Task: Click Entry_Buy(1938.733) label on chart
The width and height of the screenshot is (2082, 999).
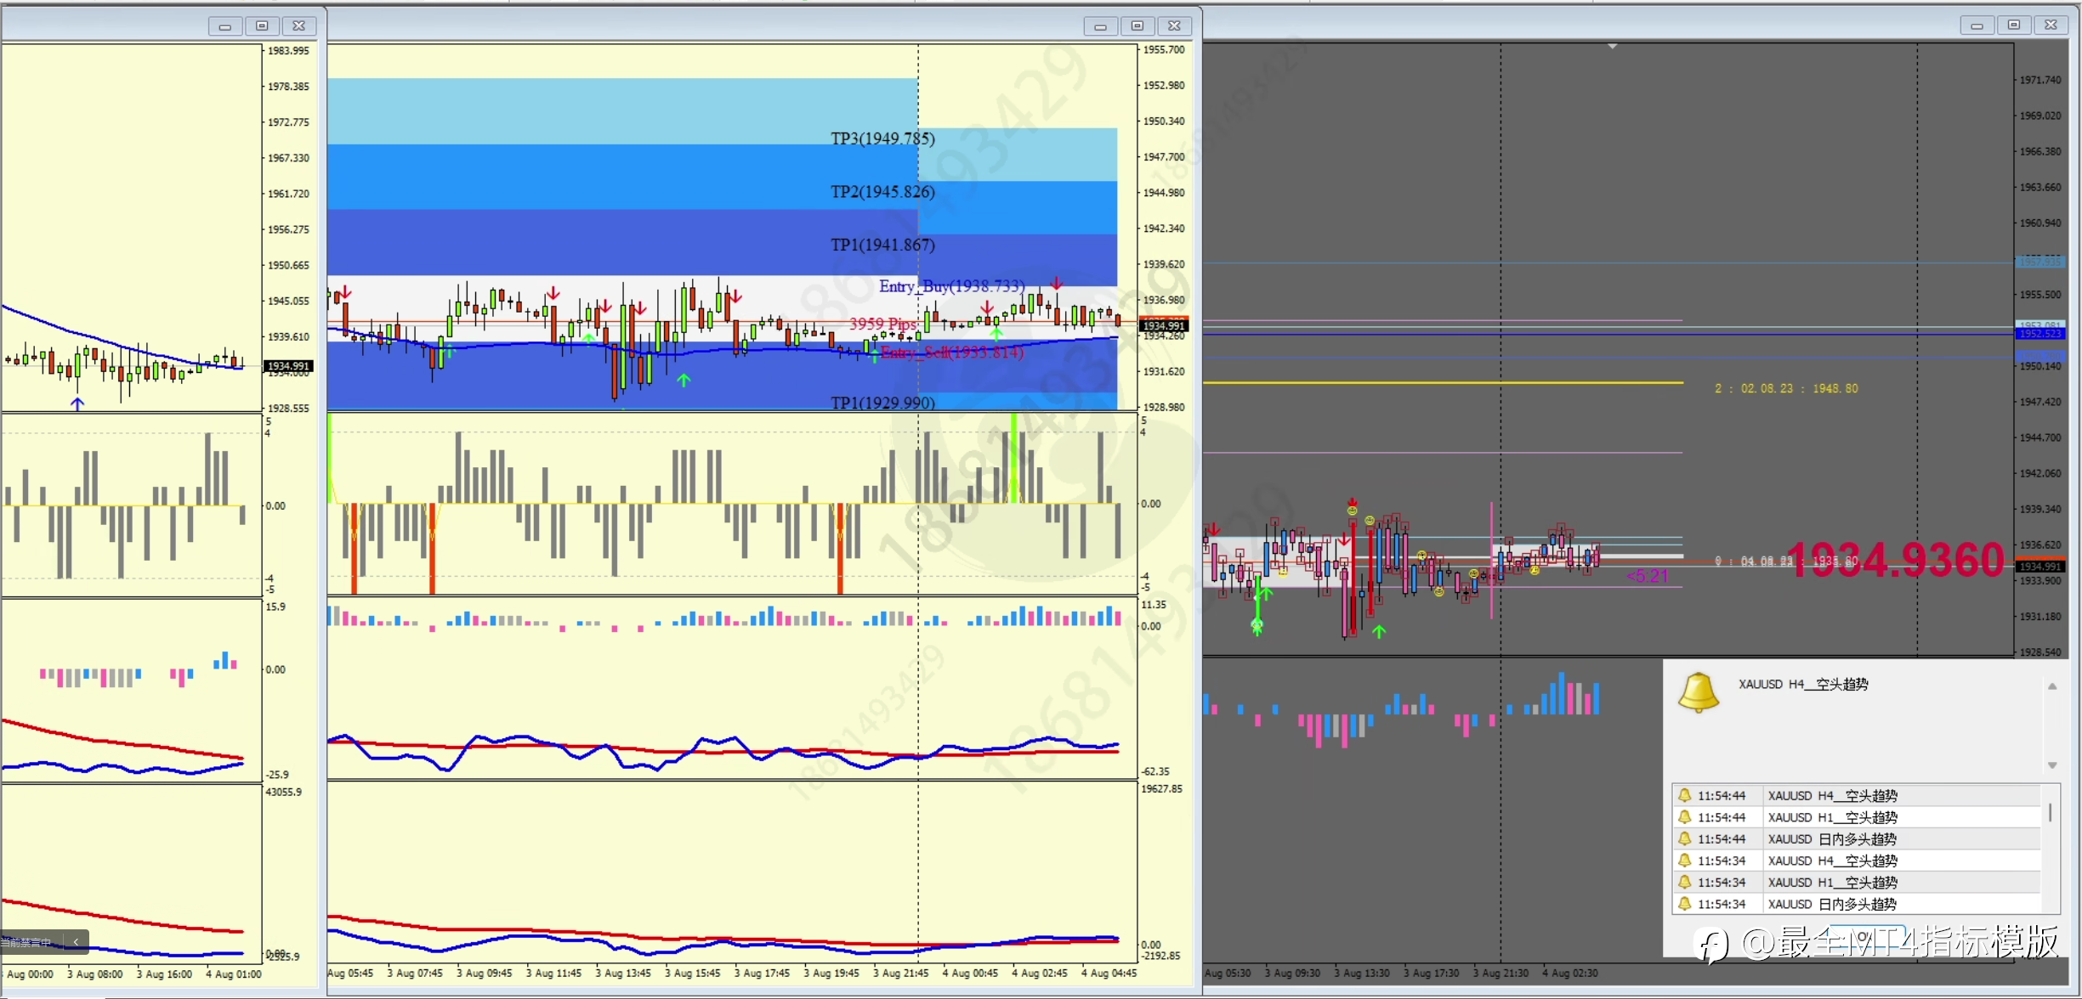Action: tap(951, 286)
